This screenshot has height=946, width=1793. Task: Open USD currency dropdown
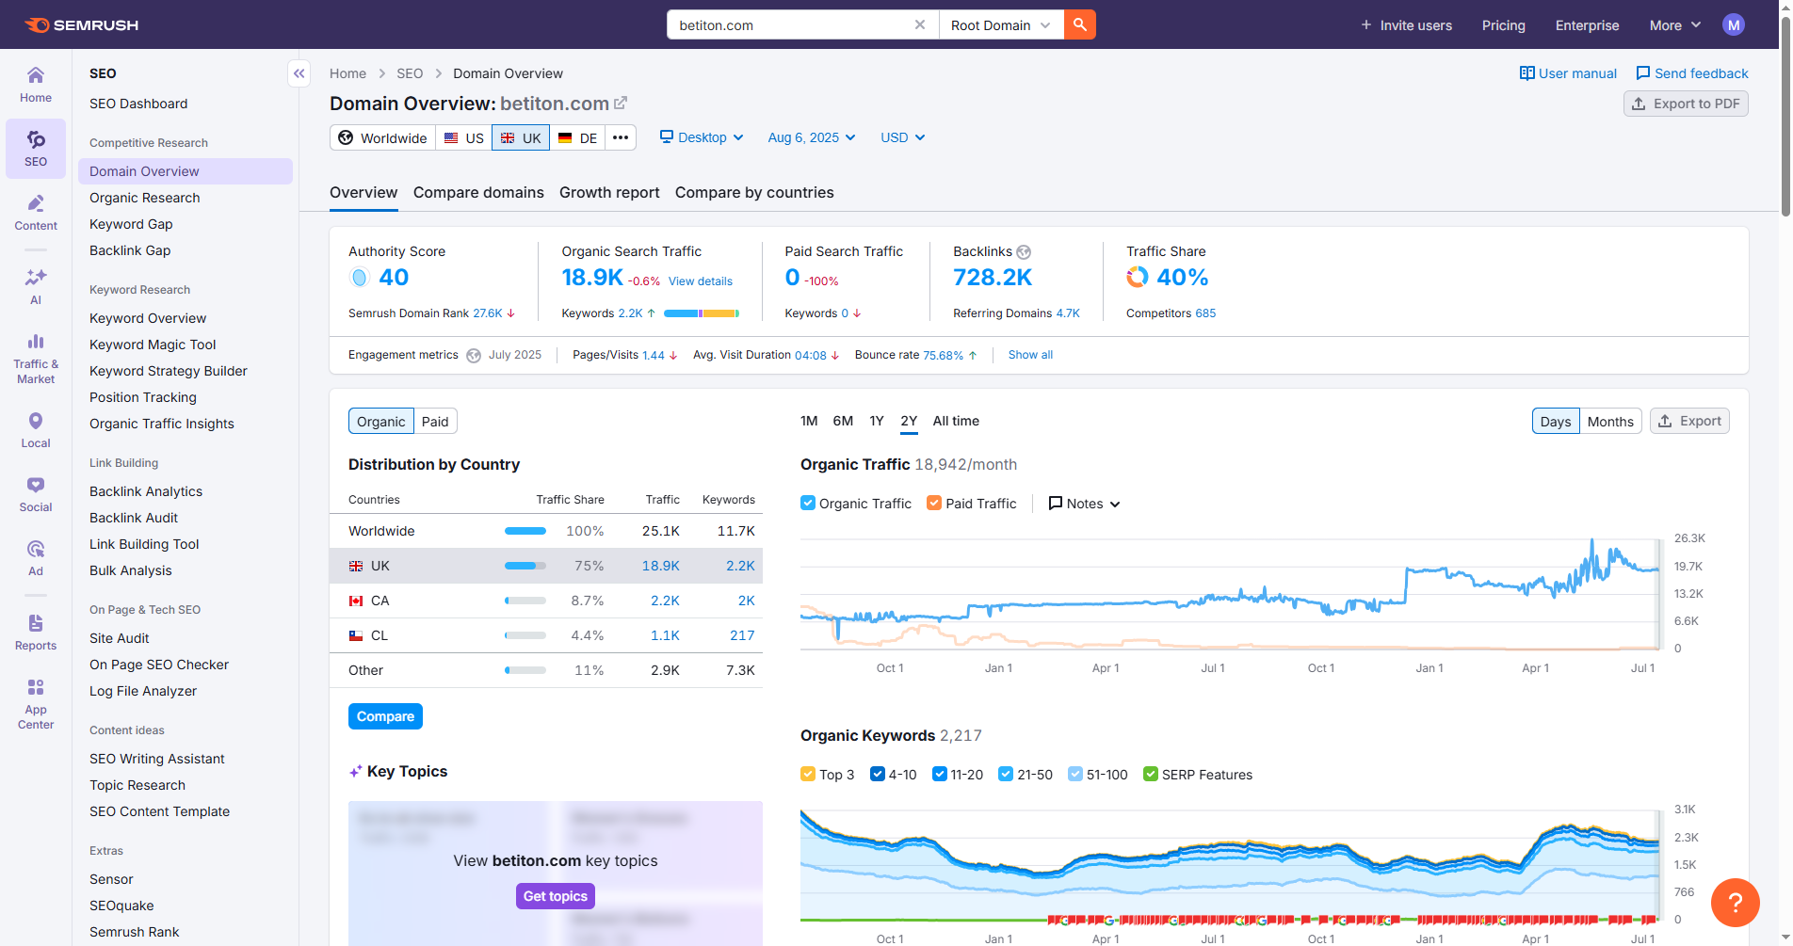click(x=903, y=137)
